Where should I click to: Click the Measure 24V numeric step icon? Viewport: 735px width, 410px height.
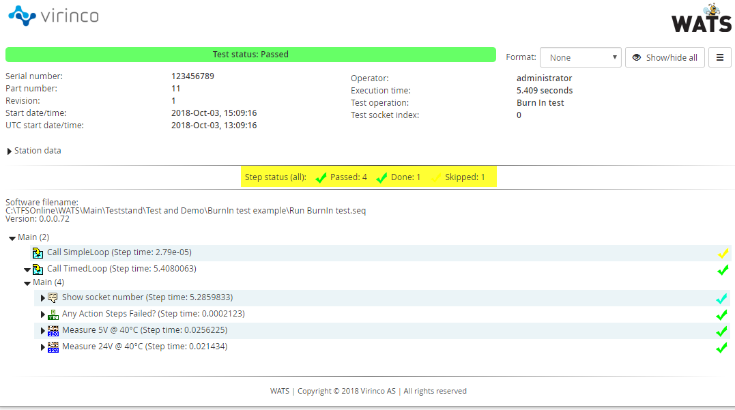53,347
